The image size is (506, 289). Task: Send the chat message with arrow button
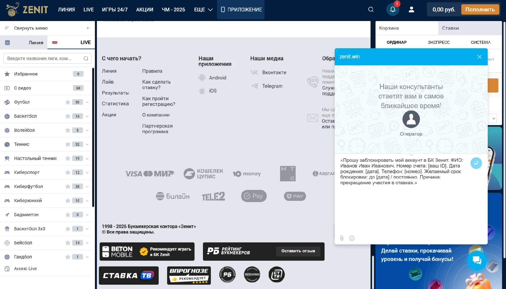(x=476, y=163)
